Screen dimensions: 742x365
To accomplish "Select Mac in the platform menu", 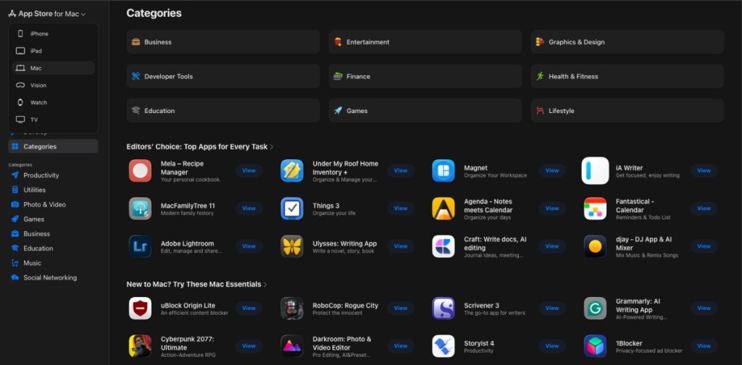I will click(54, 68).
